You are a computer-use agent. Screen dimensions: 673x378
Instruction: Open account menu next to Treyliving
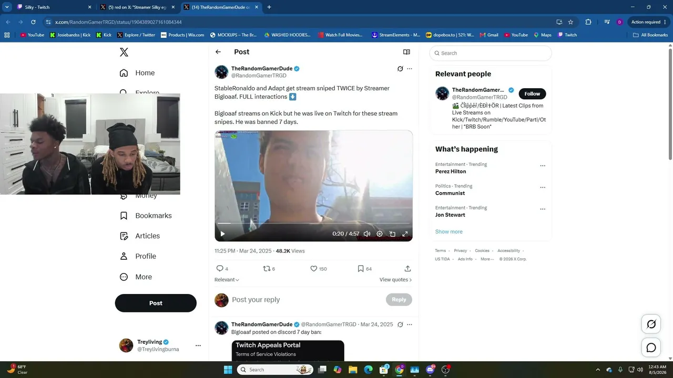[x=198, y=345]
